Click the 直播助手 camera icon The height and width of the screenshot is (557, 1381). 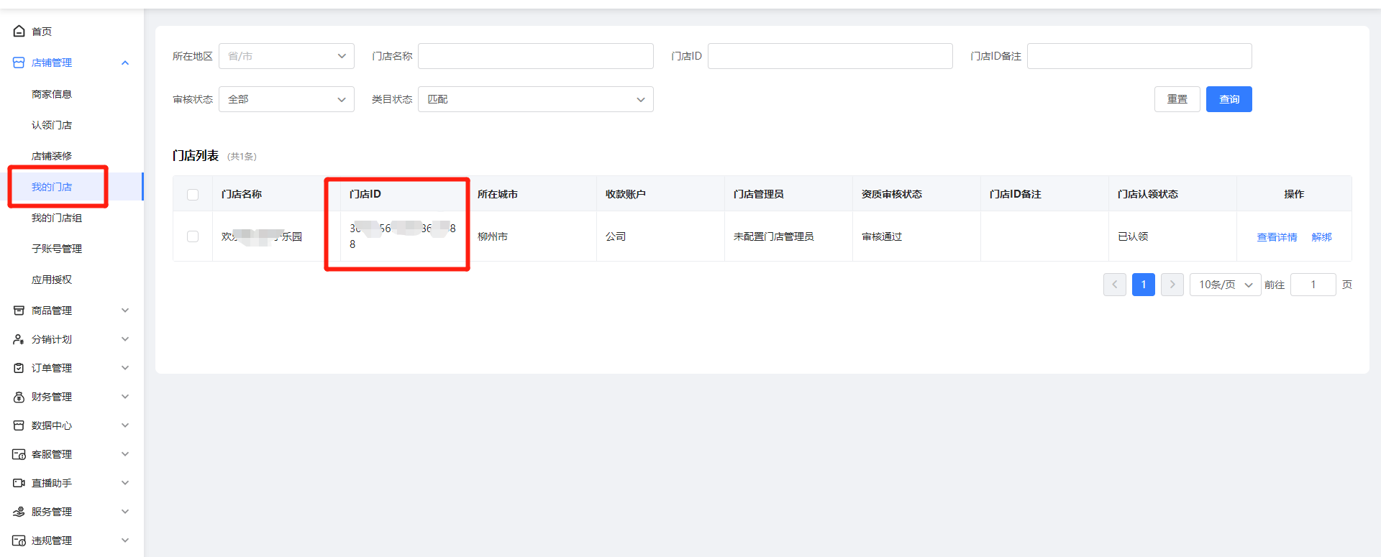(19, 483)
